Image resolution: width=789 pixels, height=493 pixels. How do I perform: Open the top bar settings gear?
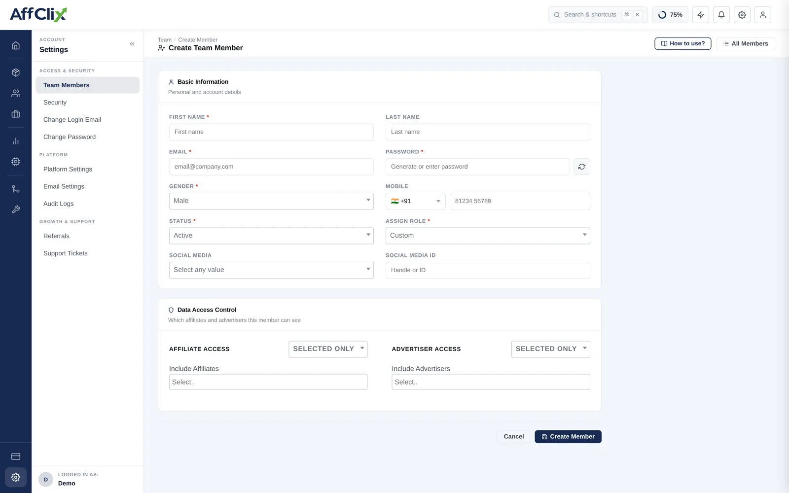tap(742, 15)
